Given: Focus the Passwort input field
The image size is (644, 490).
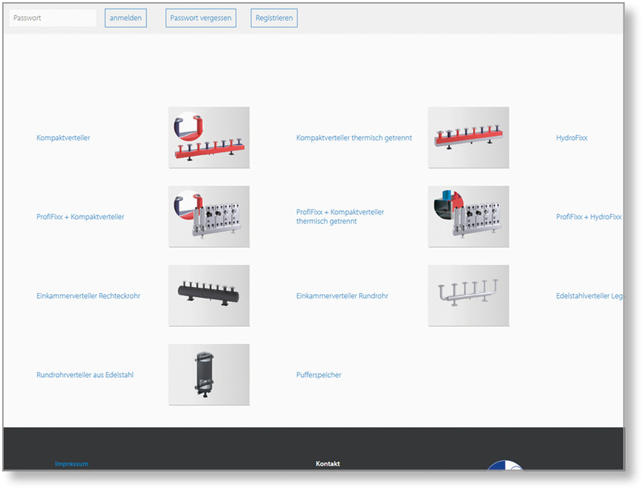Looking at the screenshot, I should point(52,18).
